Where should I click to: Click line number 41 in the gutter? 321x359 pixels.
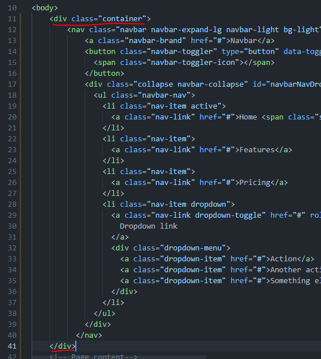pyautogui.click(x=12, y=346)
